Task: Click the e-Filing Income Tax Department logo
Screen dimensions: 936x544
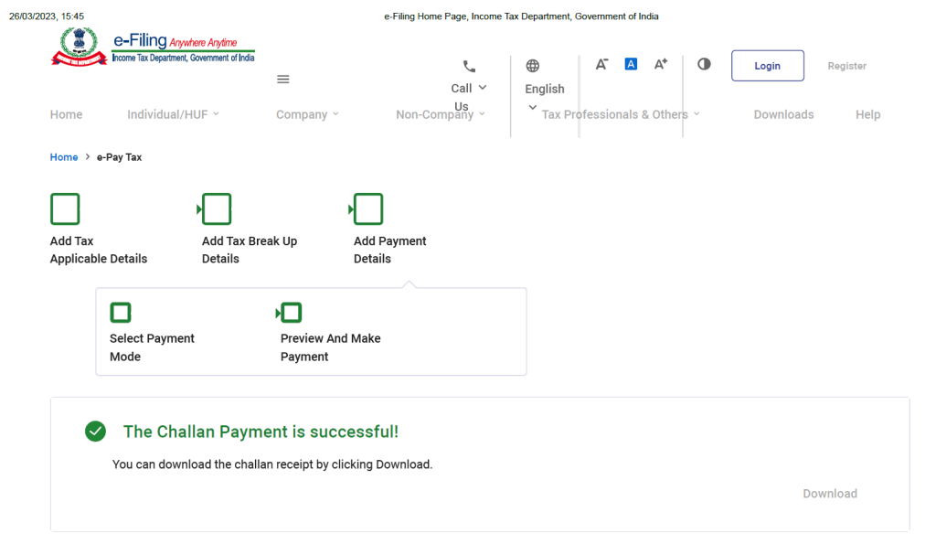Action: (154, 47)
